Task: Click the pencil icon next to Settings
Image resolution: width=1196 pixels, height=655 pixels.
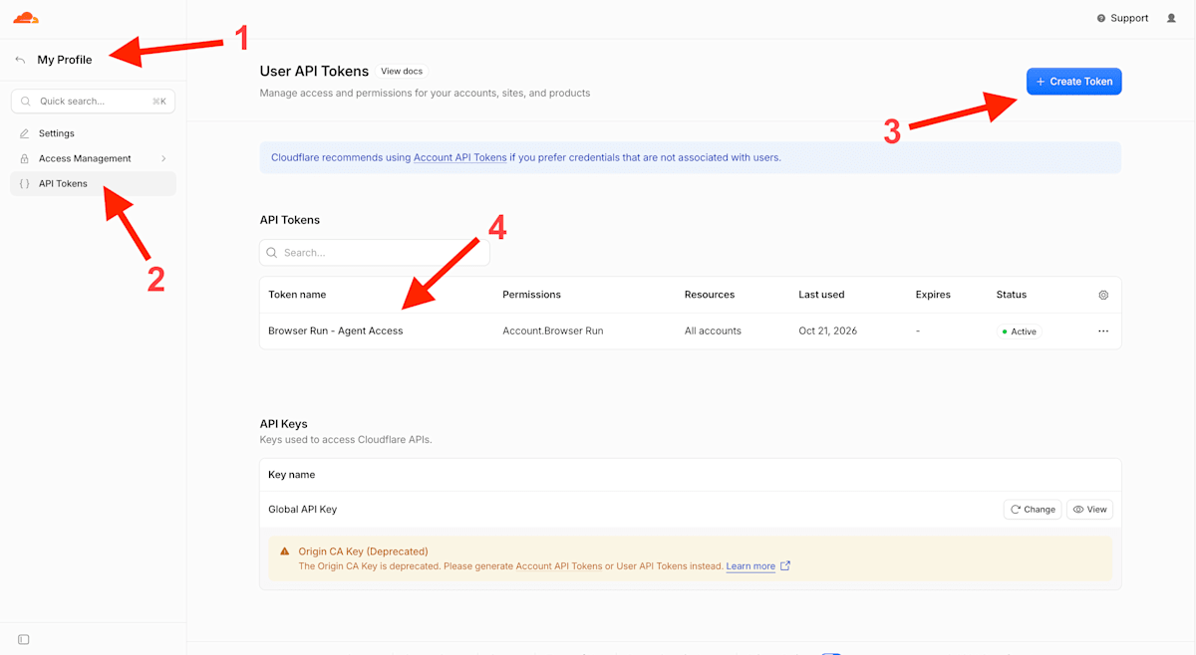Action: pos(25,133)
